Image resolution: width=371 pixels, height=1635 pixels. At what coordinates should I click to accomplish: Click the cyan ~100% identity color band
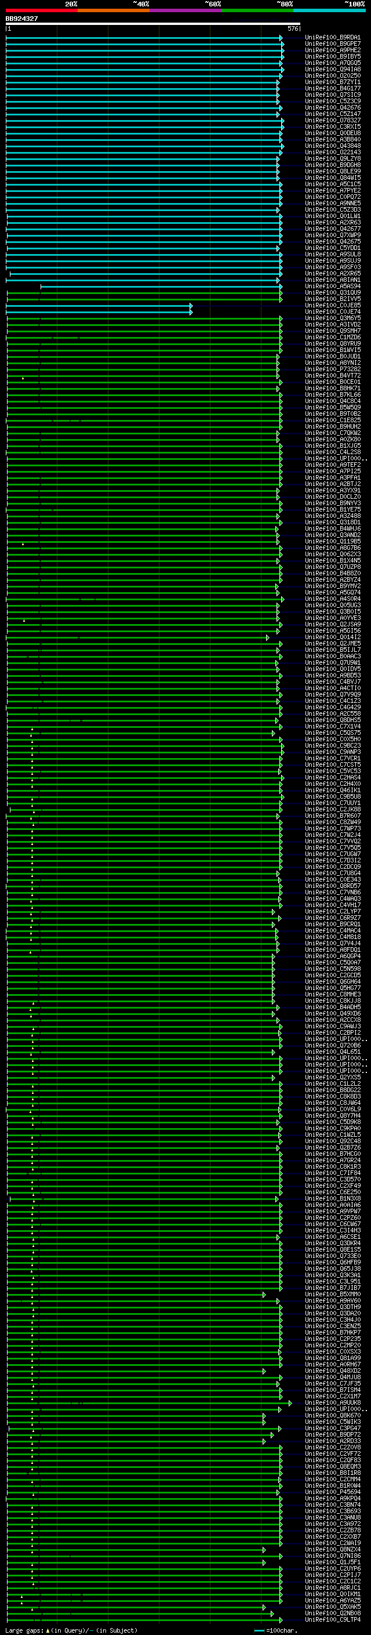click(329, 10)
